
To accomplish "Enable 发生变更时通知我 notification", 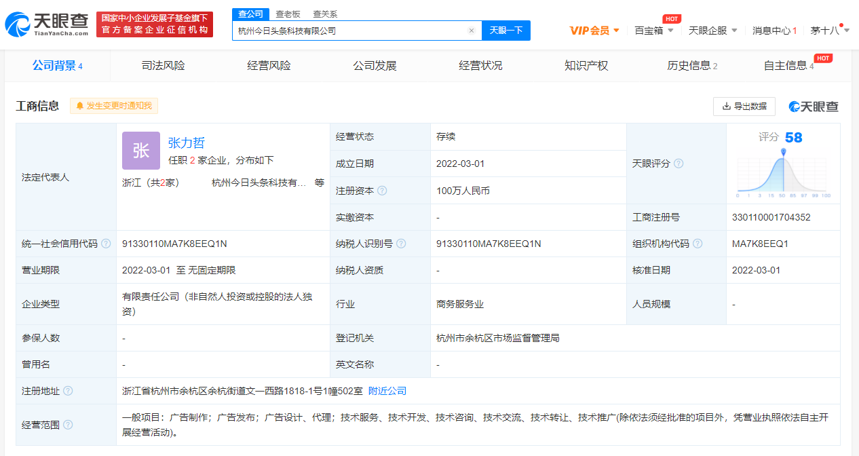I will pyautogui.click(x=114, y=106).
